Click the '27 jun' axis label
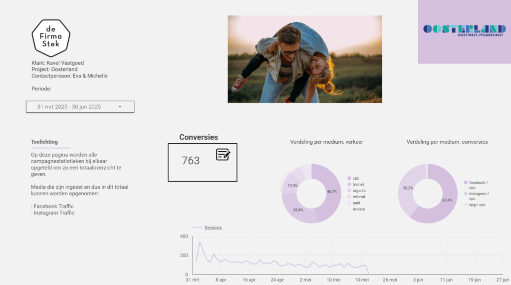511x285 pixels. (503, 280)
